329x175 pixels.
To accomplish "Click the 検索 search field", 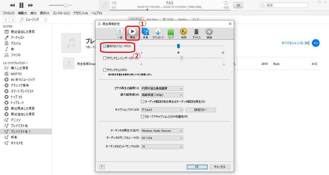I will [284, 5].
